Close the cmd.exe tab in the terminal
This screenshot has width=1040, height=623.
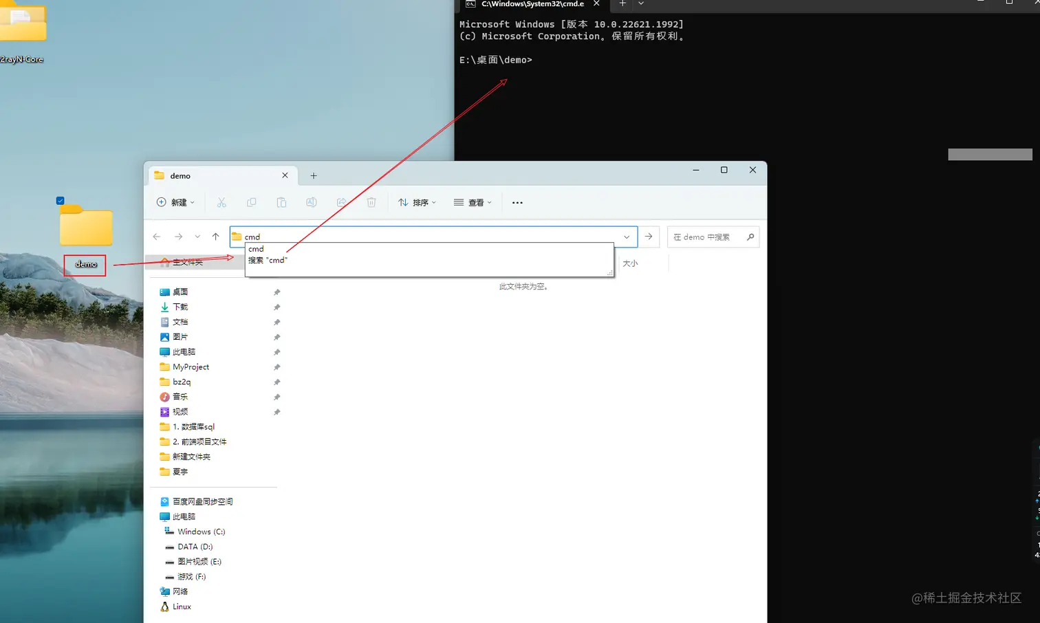tap(596, 3)
